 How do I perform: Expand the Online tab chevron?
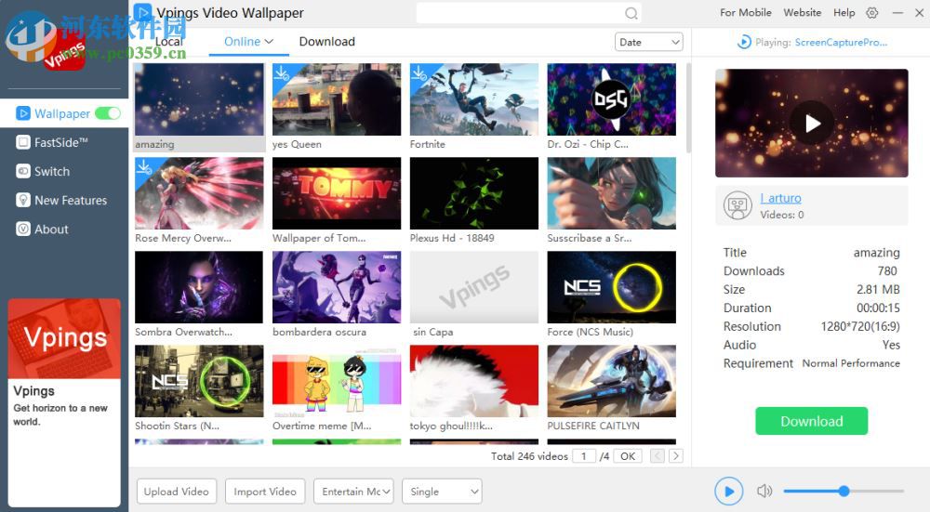point(269,42)
